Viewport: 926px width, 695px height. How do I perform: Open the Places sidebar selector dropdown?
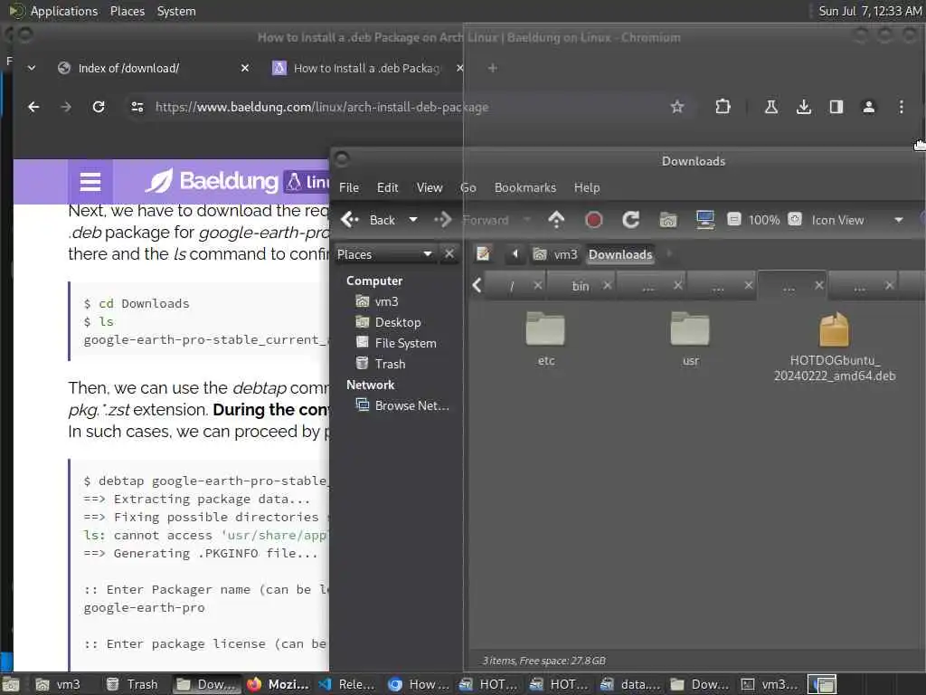pos(384,254)
